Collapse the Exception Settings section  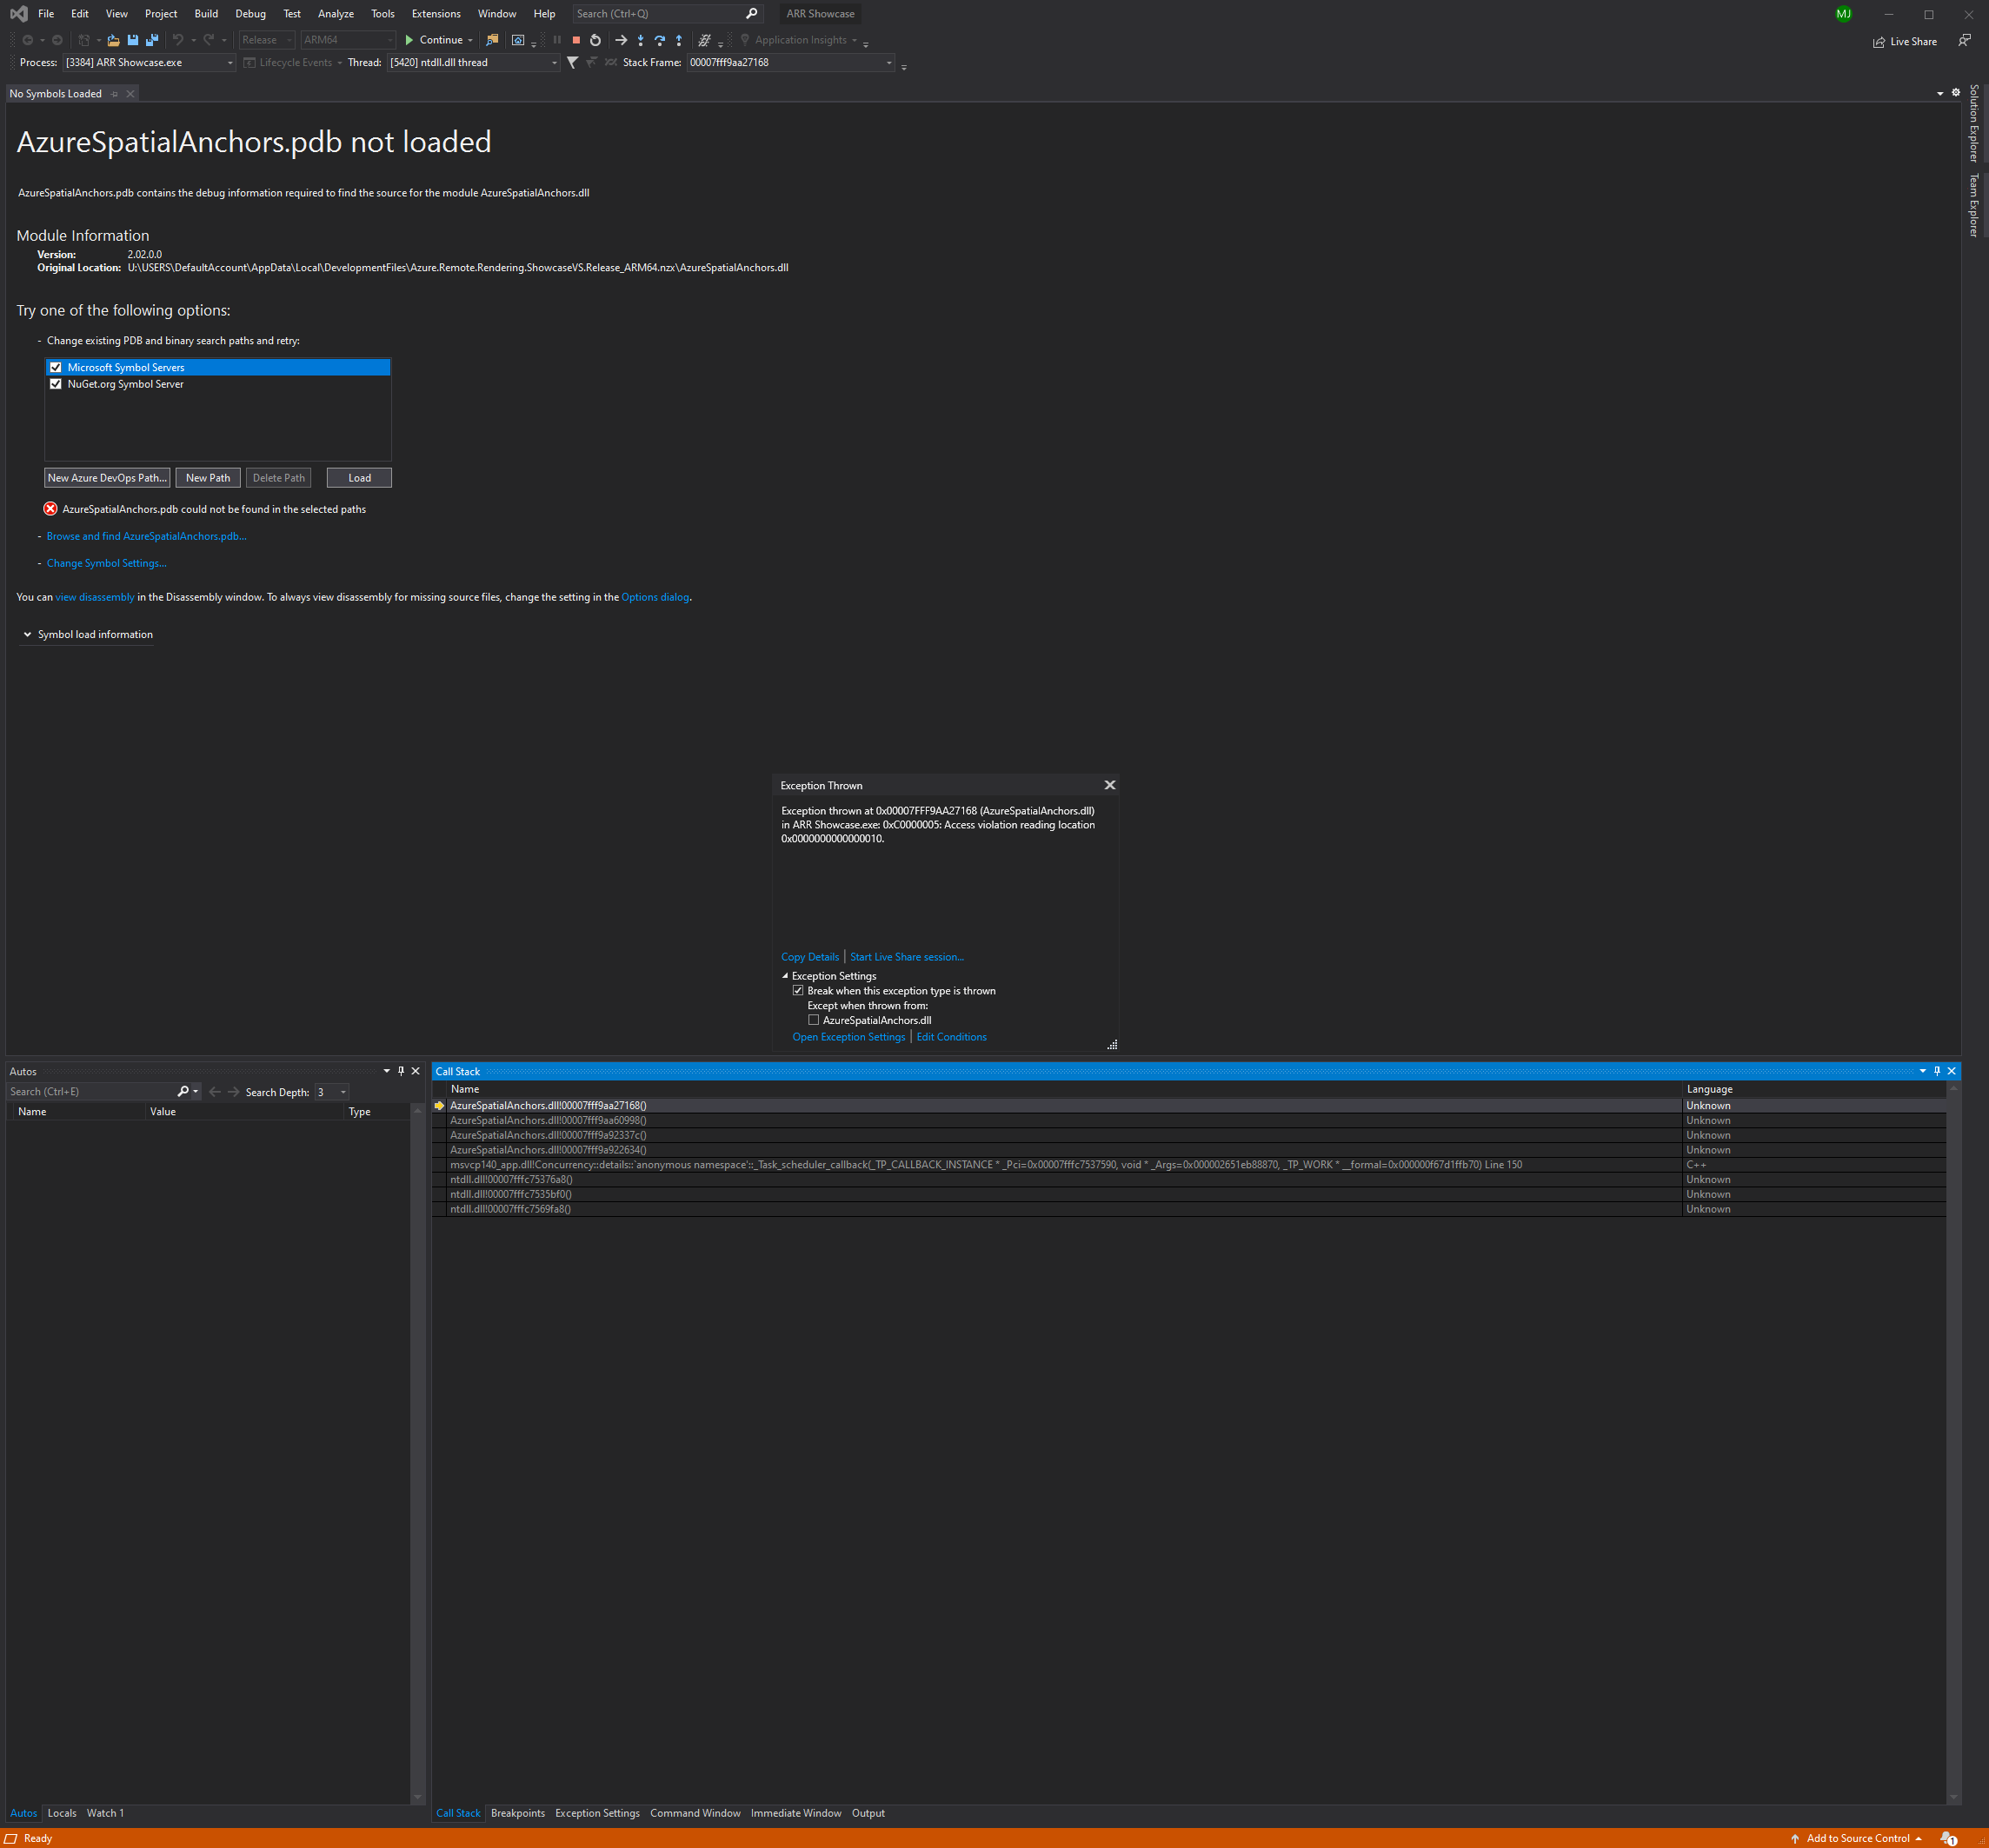785,975
